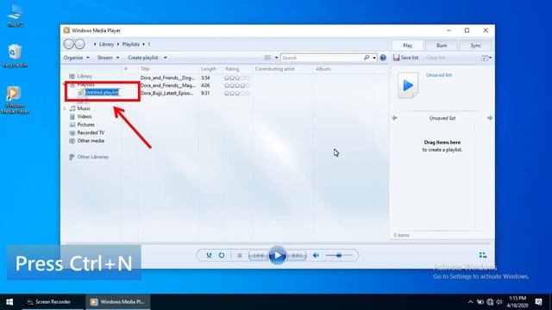The image size is (552, 310).
Task: Click the large Play button
Action: coord(278,256)
